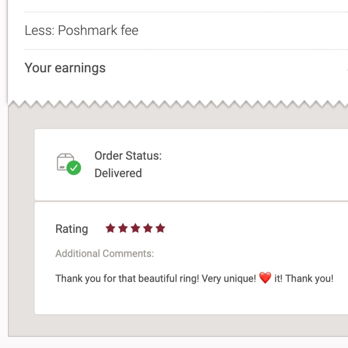Select the second rating star

coord(123,228)
